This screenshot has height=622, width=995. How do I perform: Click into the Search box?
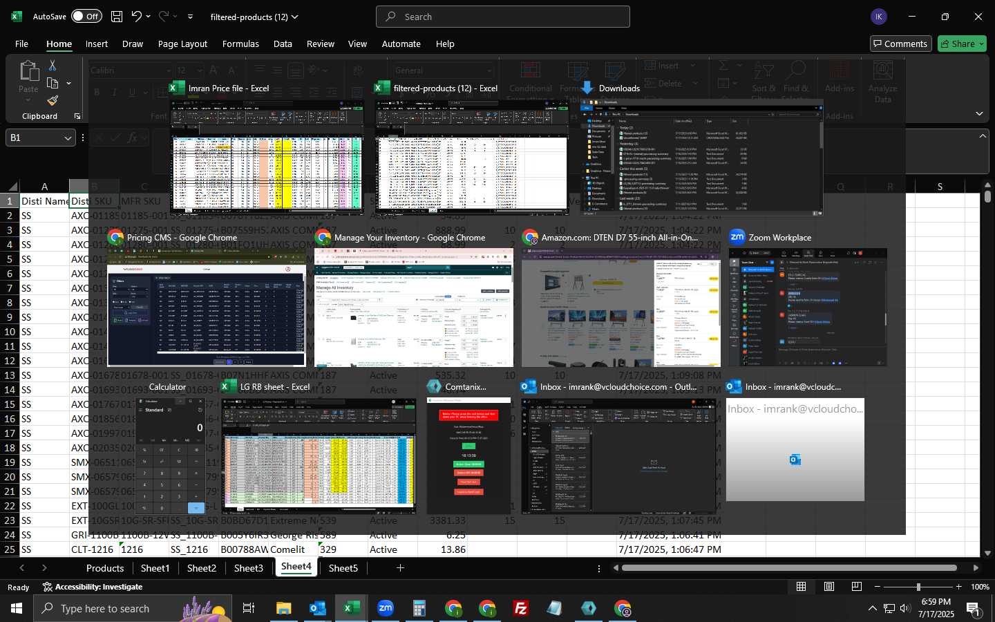[503, 17]
